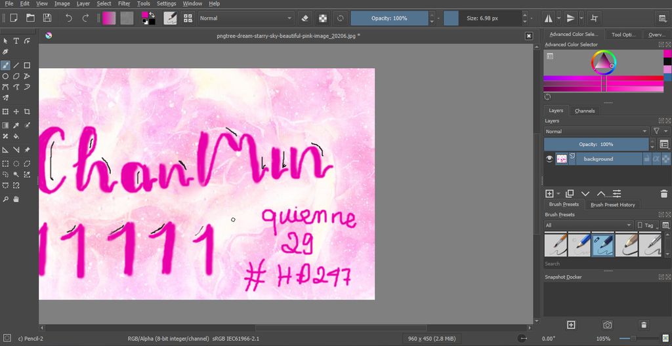
Task: Open the brush editor settings
Action: [x=171, y=18]
